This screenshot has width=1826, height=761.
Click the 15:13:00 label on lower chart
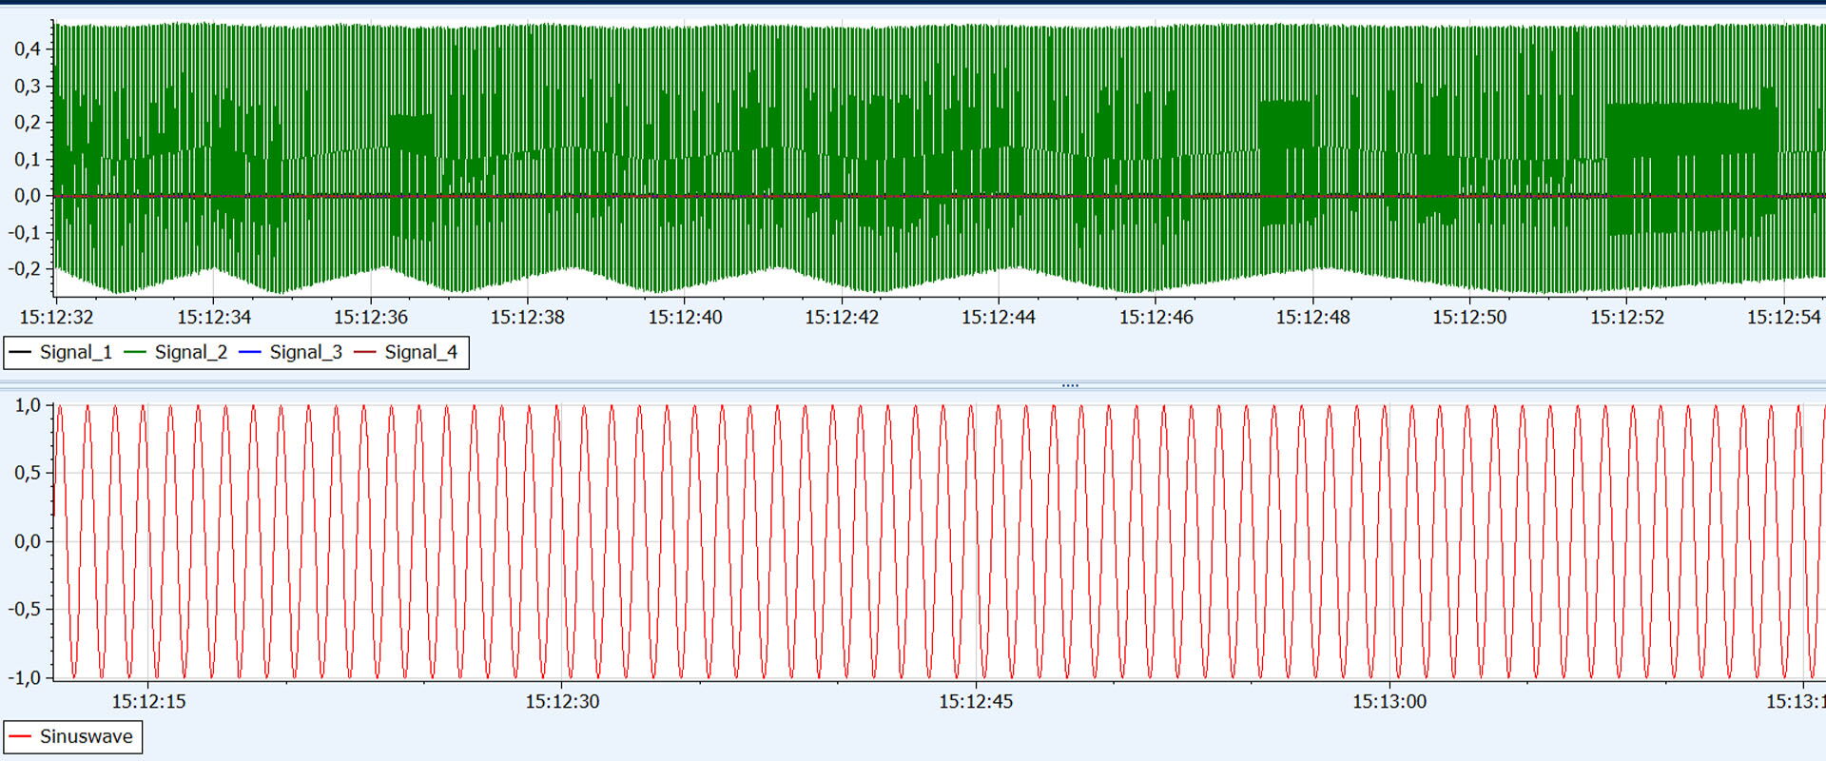point(1389,701)
